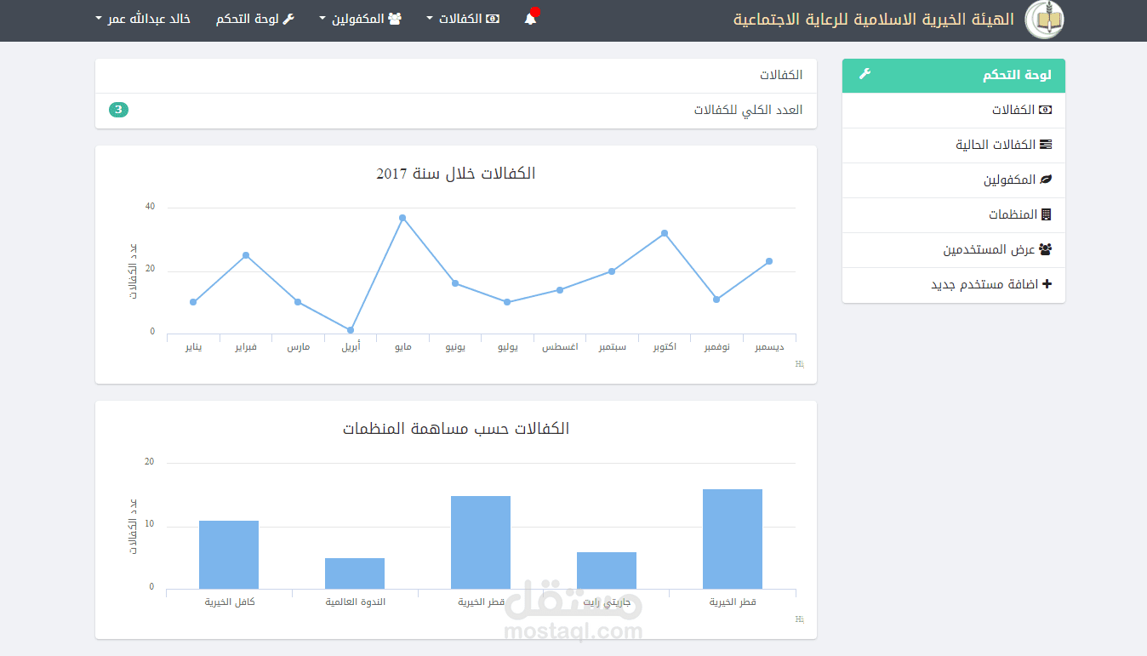Viewport: 1147px width, 656px height.
Task: Open المنظمات from the sidebar
Action: coord(953,214)
